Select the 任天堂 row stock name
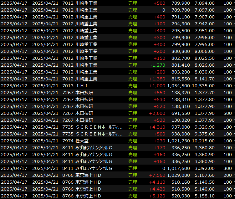This screenshot has width=235, height=199. click(82, 141)
